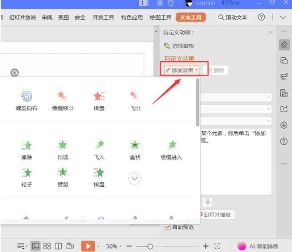The image size is (292, 252).
Task: Zoom in with the plus button
Action: [x=206, y=246]
